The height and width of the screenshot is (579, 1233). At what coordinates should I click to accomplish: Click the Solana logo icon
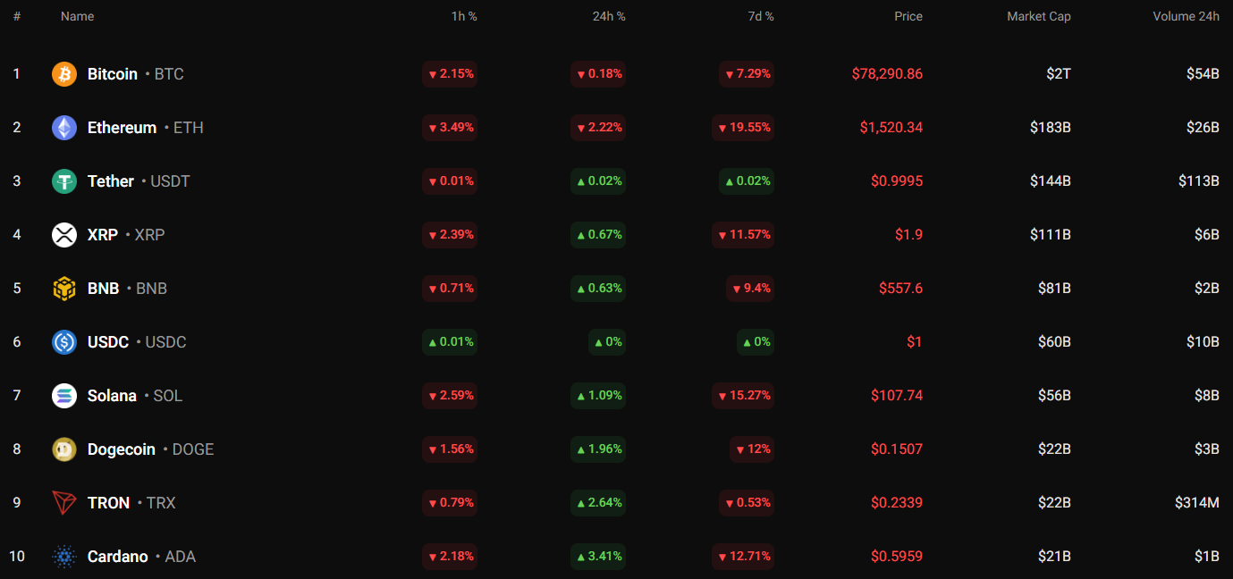coord(64,396)
